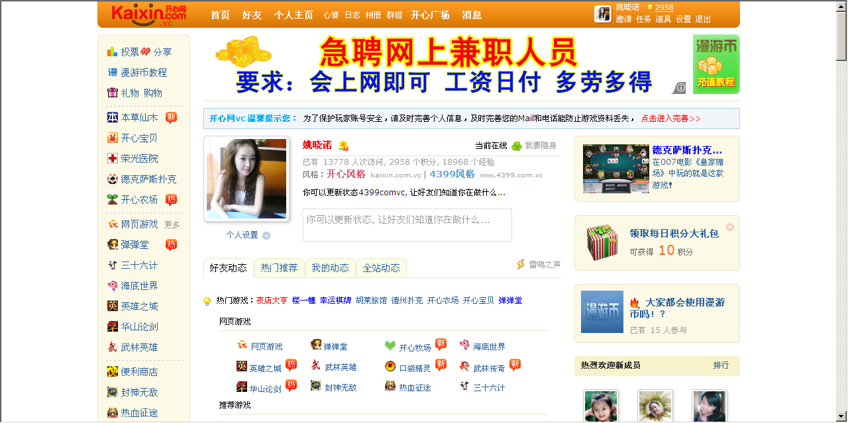Image resolution: width=848 pixels, height=423 pixels.
Task: Open 邀请 in the top-right links
Action: click(x=623, y=19)
